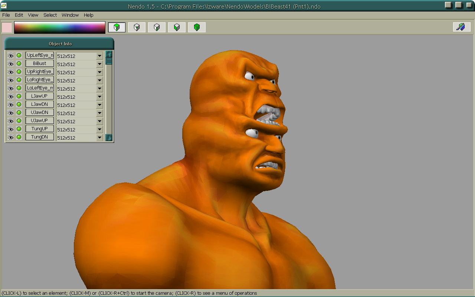Hide the UpLeftEye object via its eye icon
475x297 pixels.
[11, 56]
